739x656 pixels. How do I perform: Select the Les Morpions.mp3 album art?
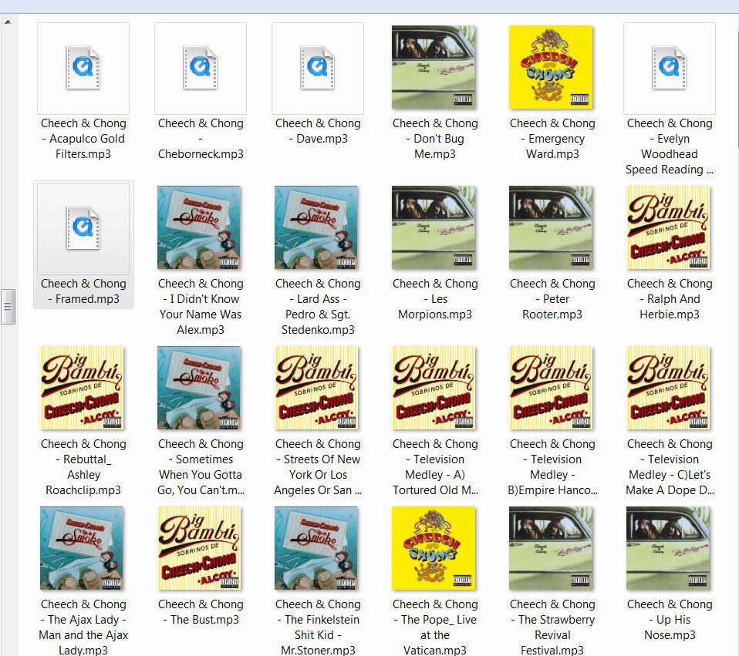click(x=434, y=228)
